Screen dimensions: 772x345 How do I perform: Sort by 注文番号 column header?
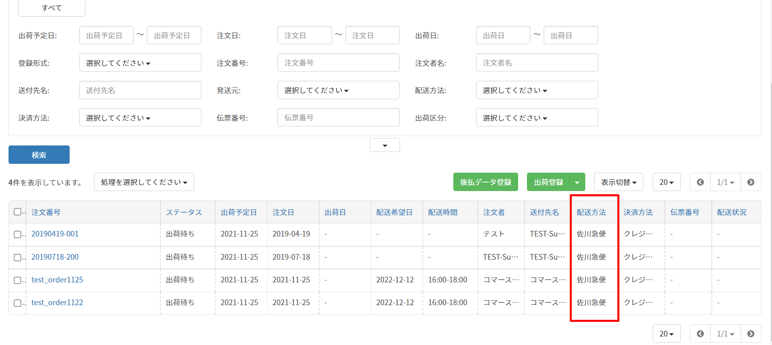click(x=46, y=212)
